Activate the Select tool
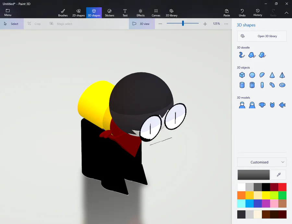This screenshot has width=292, height=224. point(12,24)
